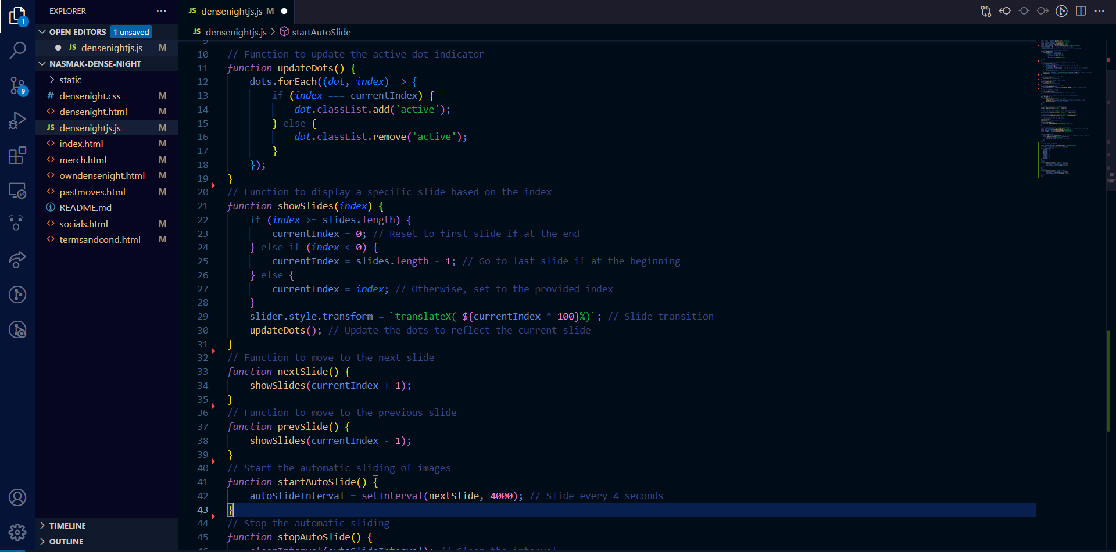
Task: Open changes with previous revision arrow icon
Action: tap(1005, 11)
